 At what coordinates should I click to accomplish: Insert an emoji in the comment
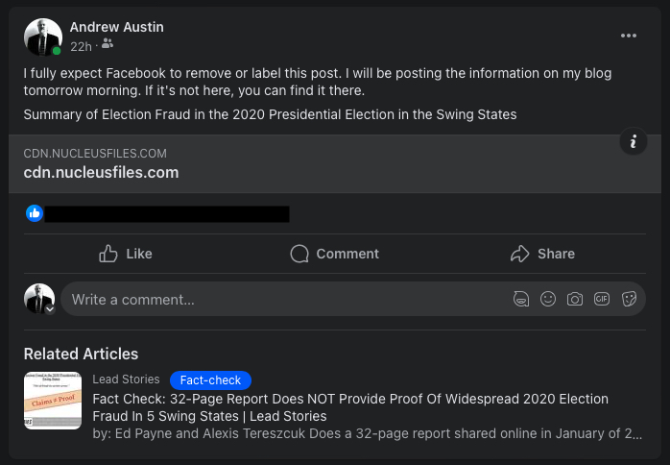pyautogui.click(x=548, y=299)
